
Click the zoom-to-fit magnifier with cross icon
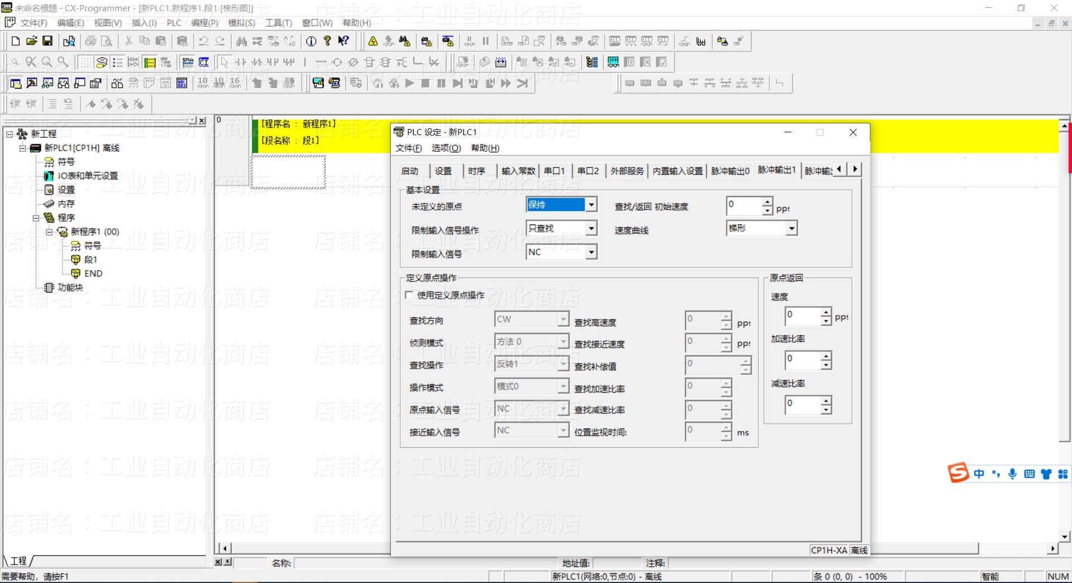[x=31, y=62]
